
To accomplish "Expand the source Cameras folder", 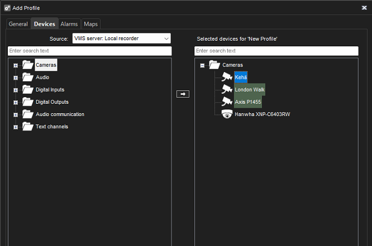I will tap(16, 65).
